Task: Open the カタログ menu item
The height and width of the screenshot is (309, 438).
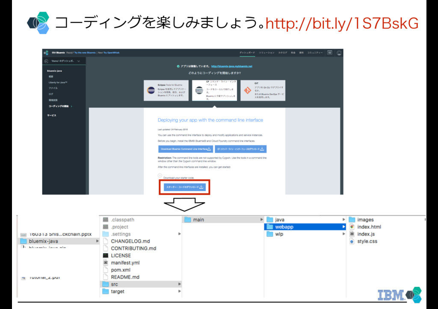Action: (283, 52)
